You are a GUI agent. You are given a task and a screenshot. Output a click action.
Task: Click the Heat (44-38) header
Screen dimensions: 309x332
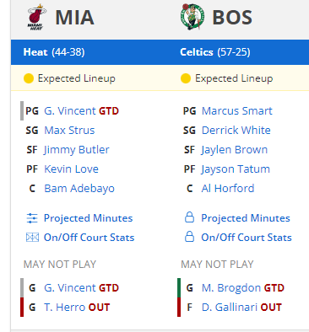click(x=54, y=52)
